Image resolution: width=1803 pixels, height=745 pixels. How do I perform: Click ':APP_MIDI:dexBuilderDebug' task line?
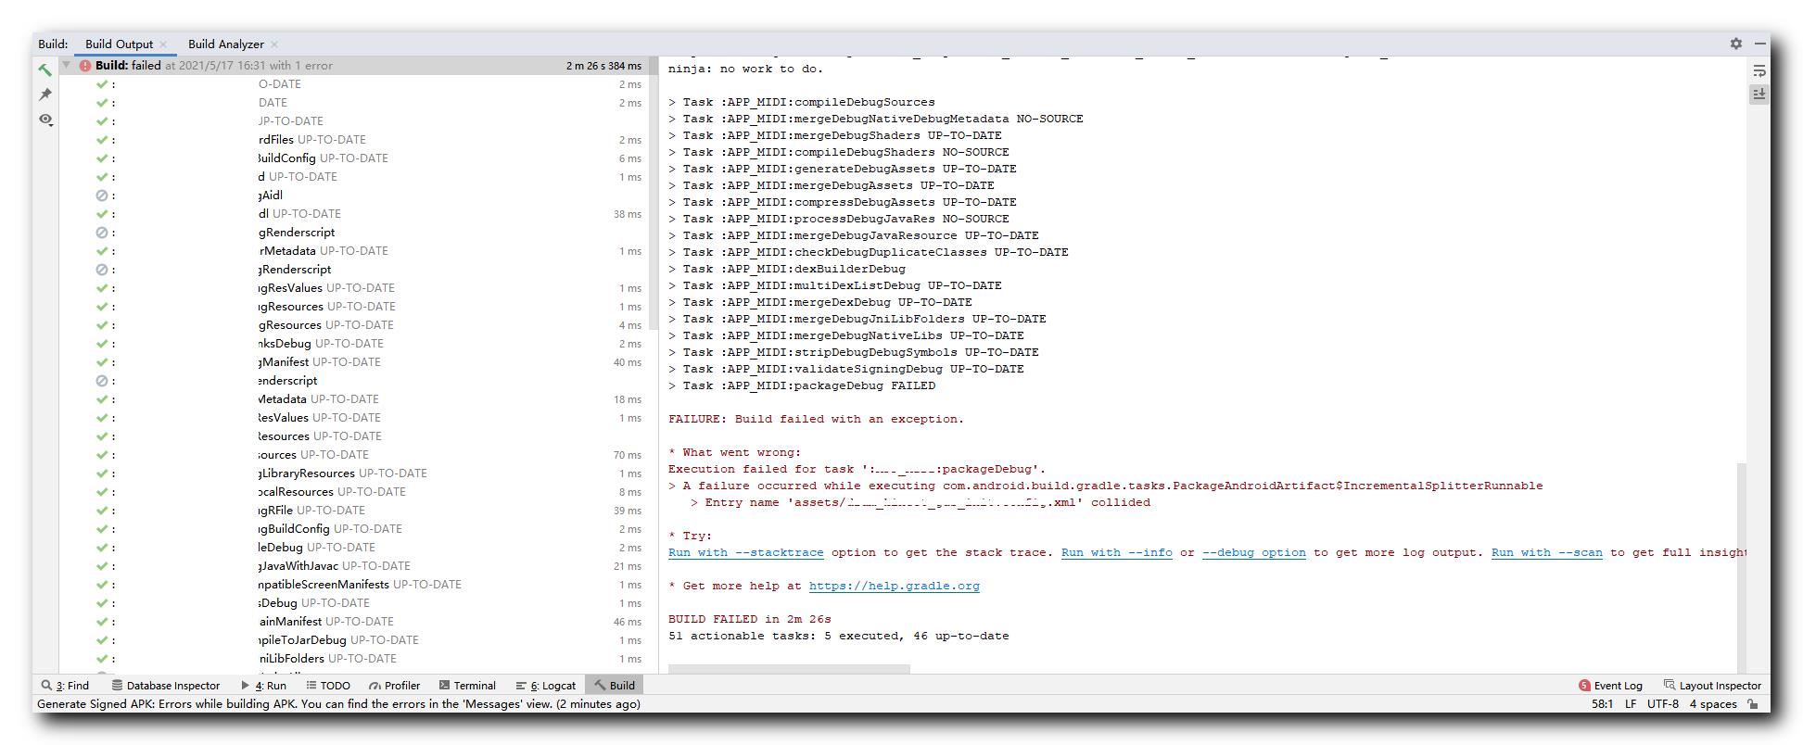(x=787, y=269)
